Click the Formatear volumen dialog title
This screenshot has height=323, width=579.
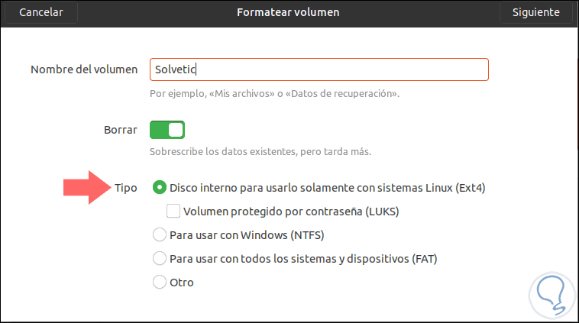click(289, 13)
